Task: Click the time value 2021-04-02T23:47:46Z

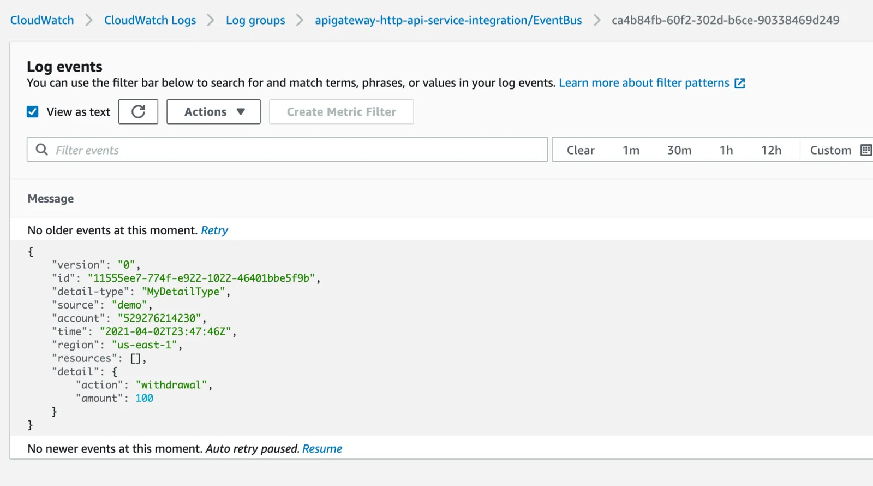Action: pos(165,331)
